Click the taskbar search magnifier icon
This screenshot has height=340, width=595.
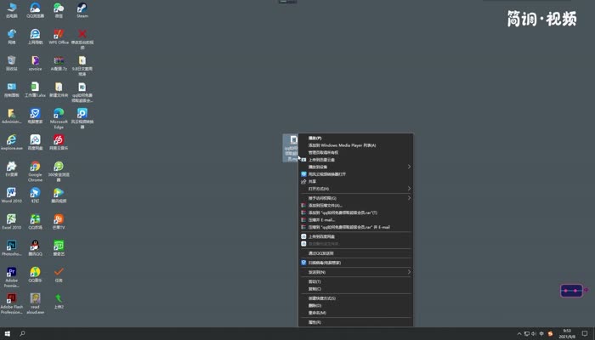point(23,333)
